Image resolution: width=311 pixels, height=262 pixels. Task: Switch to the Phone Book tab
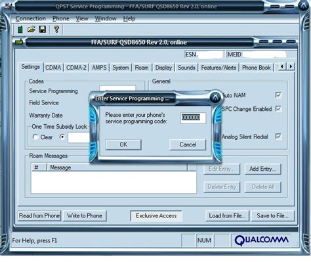point(257,68)
